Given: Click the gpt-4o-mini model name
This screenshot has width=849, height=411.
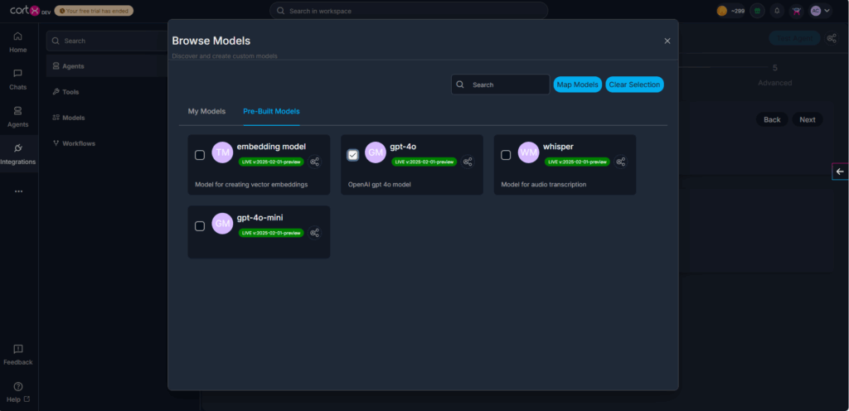Looking at the screenshot, I should tap(260, 217).
